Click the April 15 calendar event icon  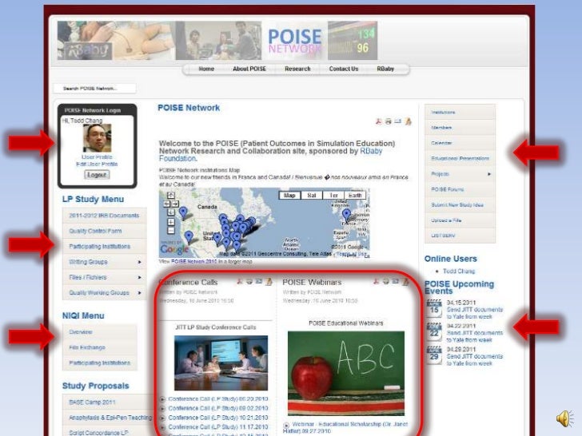tap(434, 308)
